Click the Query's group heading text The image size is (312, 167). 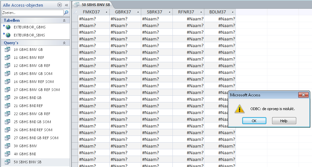11,43
